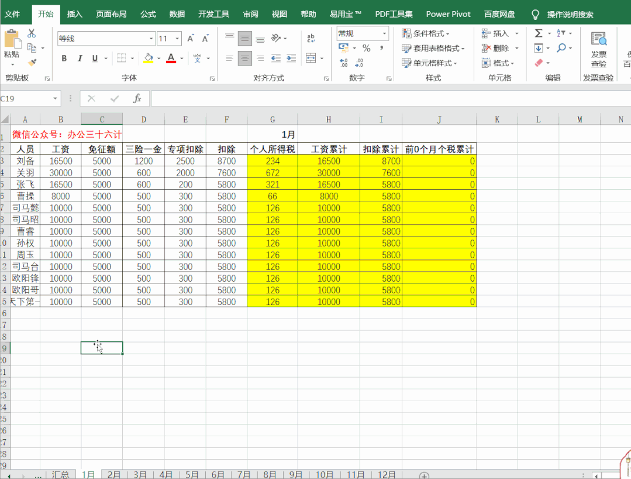
Task: Click the Decrease Indent icon
Action: [276, 58]
